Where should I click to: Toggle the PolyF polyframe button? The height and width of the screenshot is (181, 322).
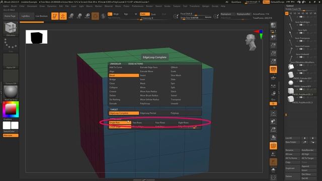[x=273, y=146]
